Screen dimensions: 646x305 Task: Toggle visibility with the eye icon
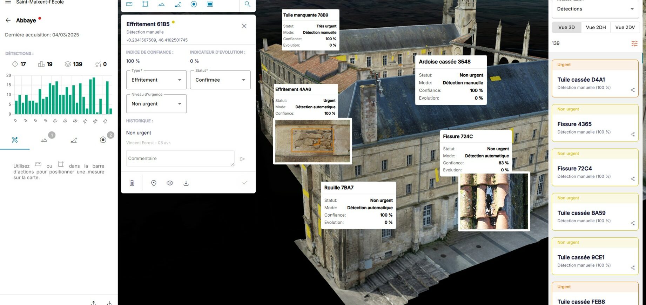(170, 183)
